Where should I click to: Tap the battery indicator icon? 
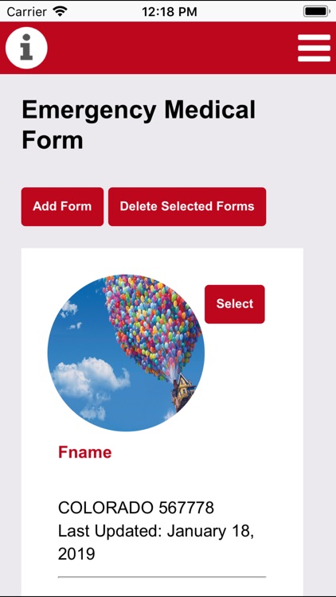point(317,11)
